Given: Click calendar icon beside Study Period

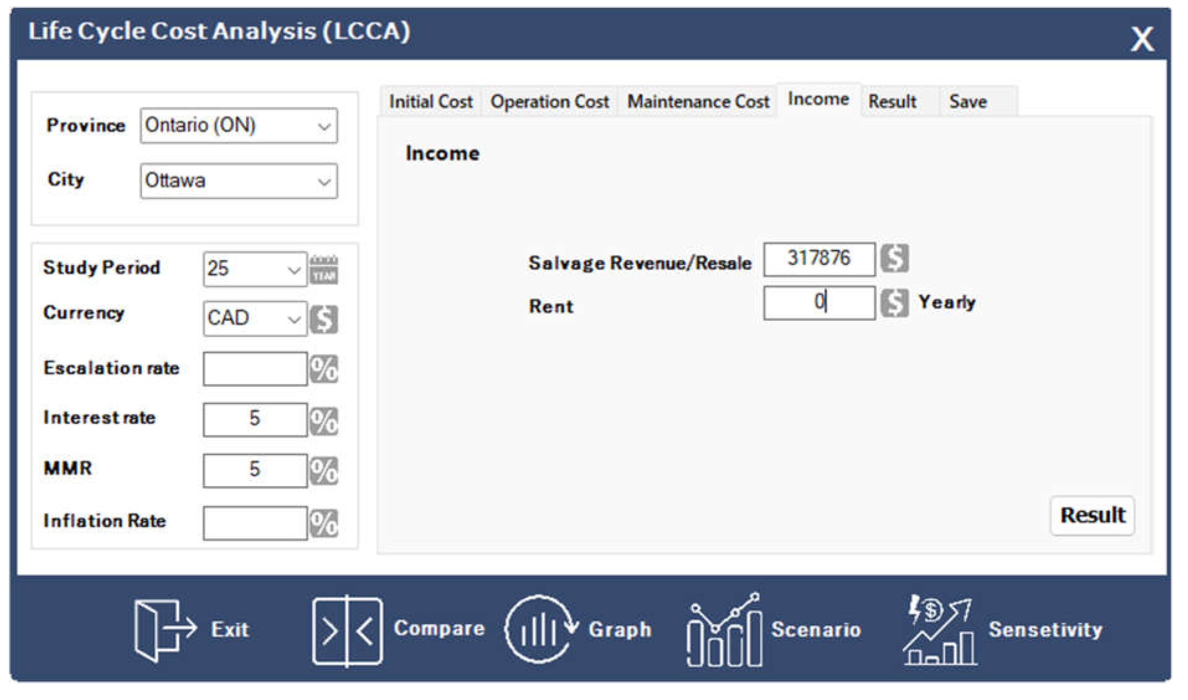Looking at the screenshot, I should pos(324,270).
